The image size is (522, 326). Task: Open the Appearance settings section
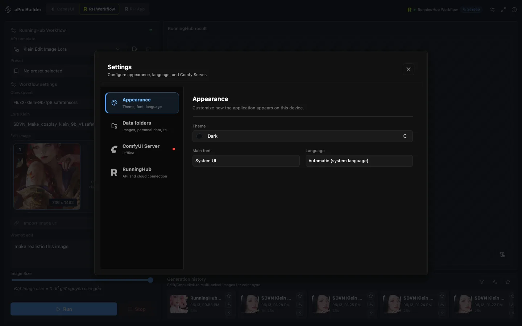[x=142, y=103]
